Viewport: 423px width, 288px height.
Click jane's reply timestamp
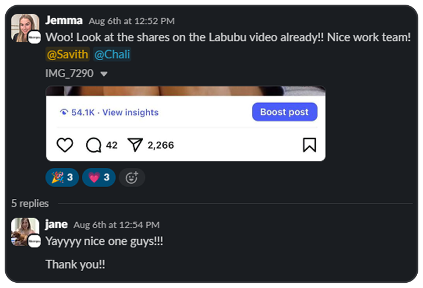click(x=116, y=225)
